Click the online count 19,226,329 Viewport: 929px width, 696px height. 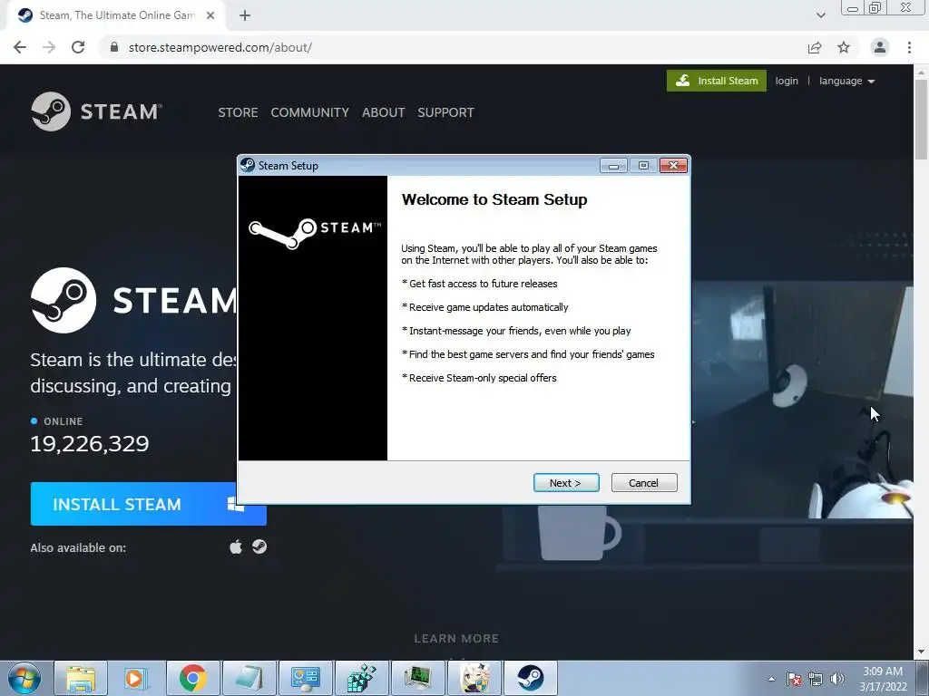(90, 444)
